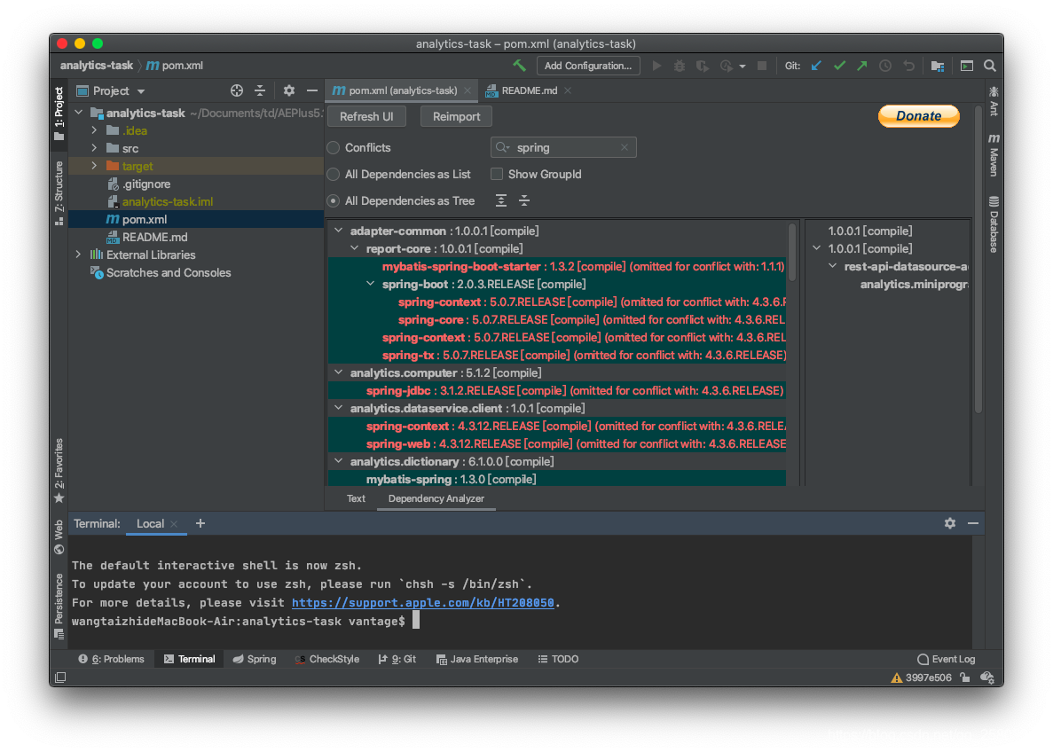Click the Build project hammer icon
The width and height of the screenshot is (1053, 752).
[520, 66]
